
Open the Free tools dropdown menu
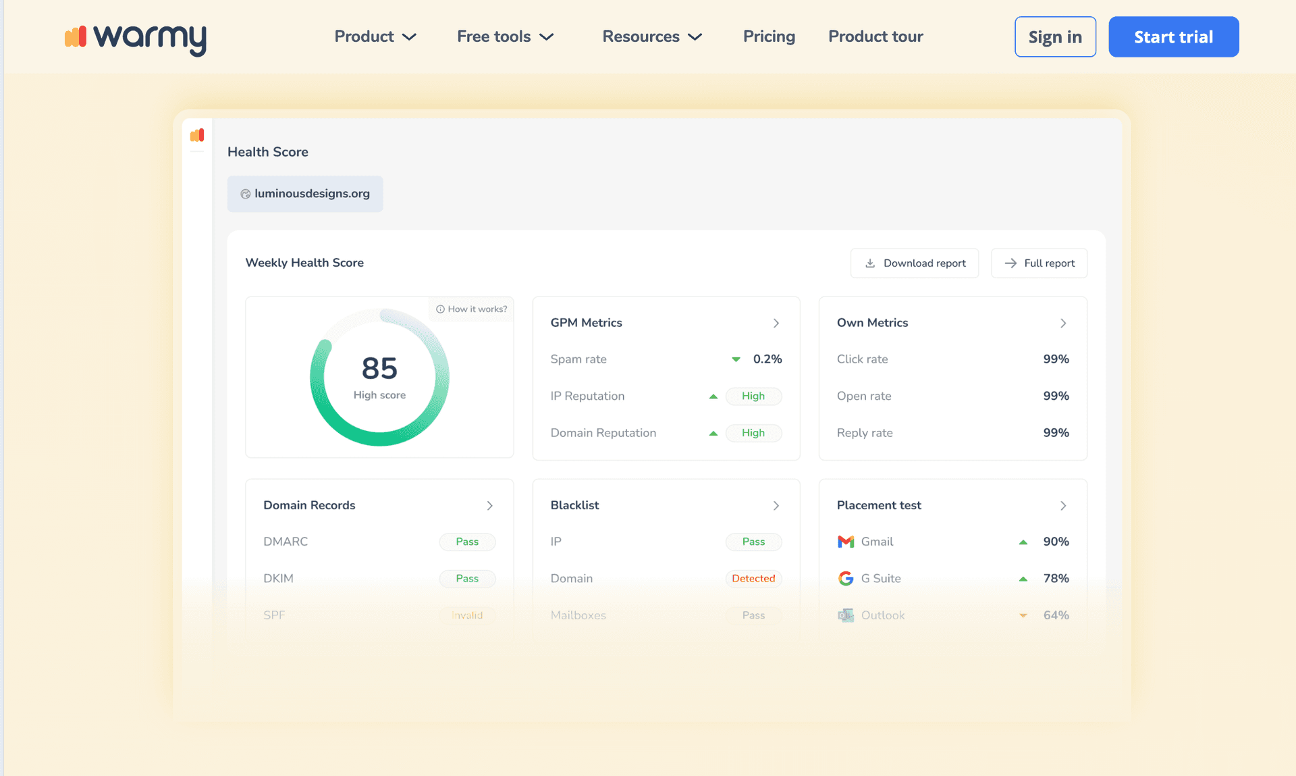[506, 36]
